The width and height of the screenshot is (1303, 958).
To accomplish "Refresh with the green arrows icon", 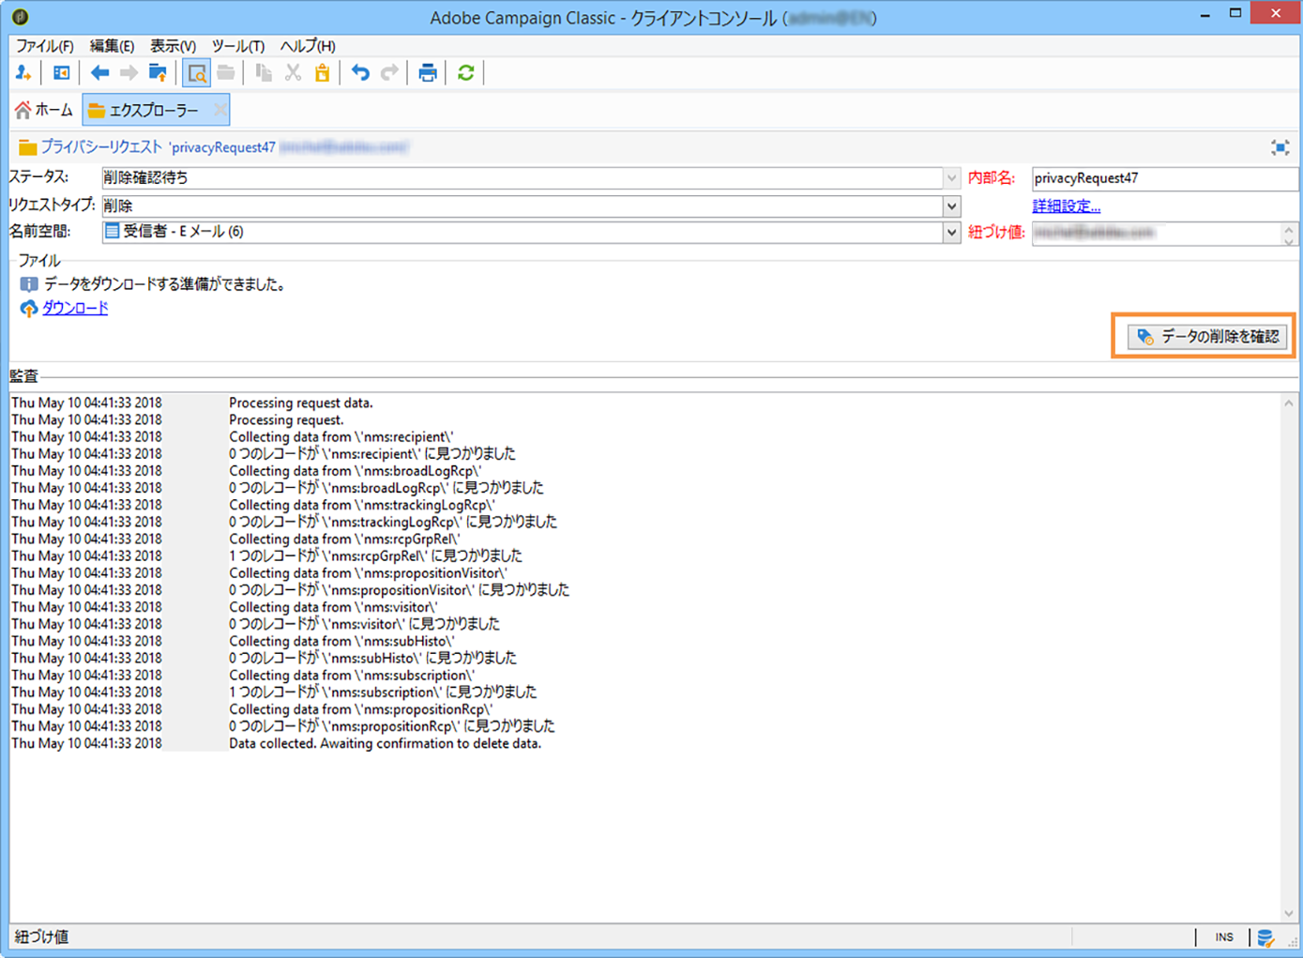I will pyautogui.click(x=465, y=73).
